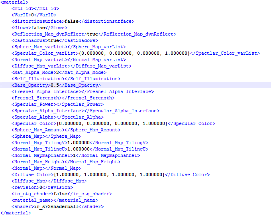Click the false value in Glows line
This screenshot has width=271, height=216.
[x=39, y=28]
